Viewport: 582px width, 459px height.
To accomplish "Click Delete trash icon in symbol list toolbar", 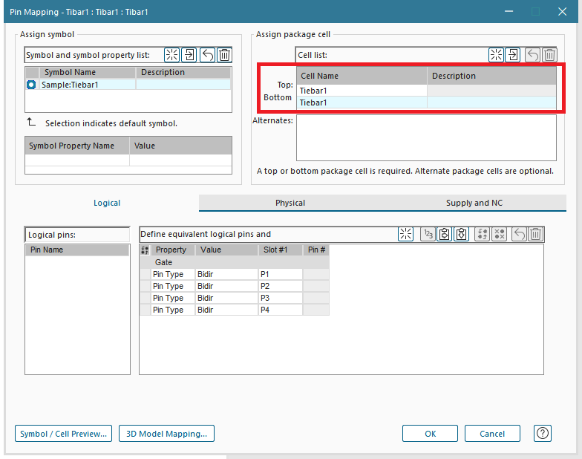I will pos(224,55).
